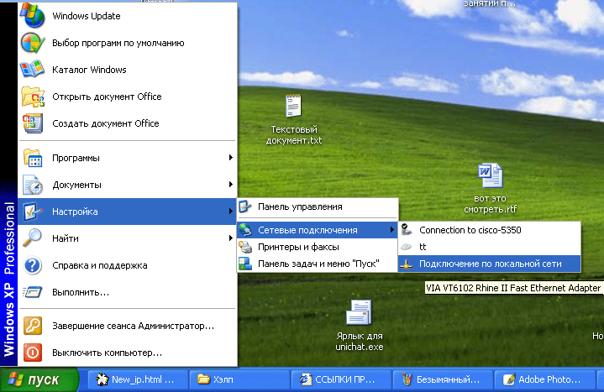Open Панель задач и меню "Пуск"

coord(318,264)
